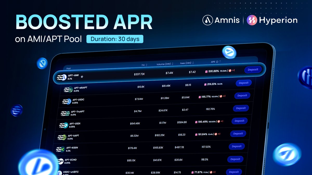This screenshot has width=312, height=175.
Task: Click the boost icon beside 195.77%
Action: (199, 97)
